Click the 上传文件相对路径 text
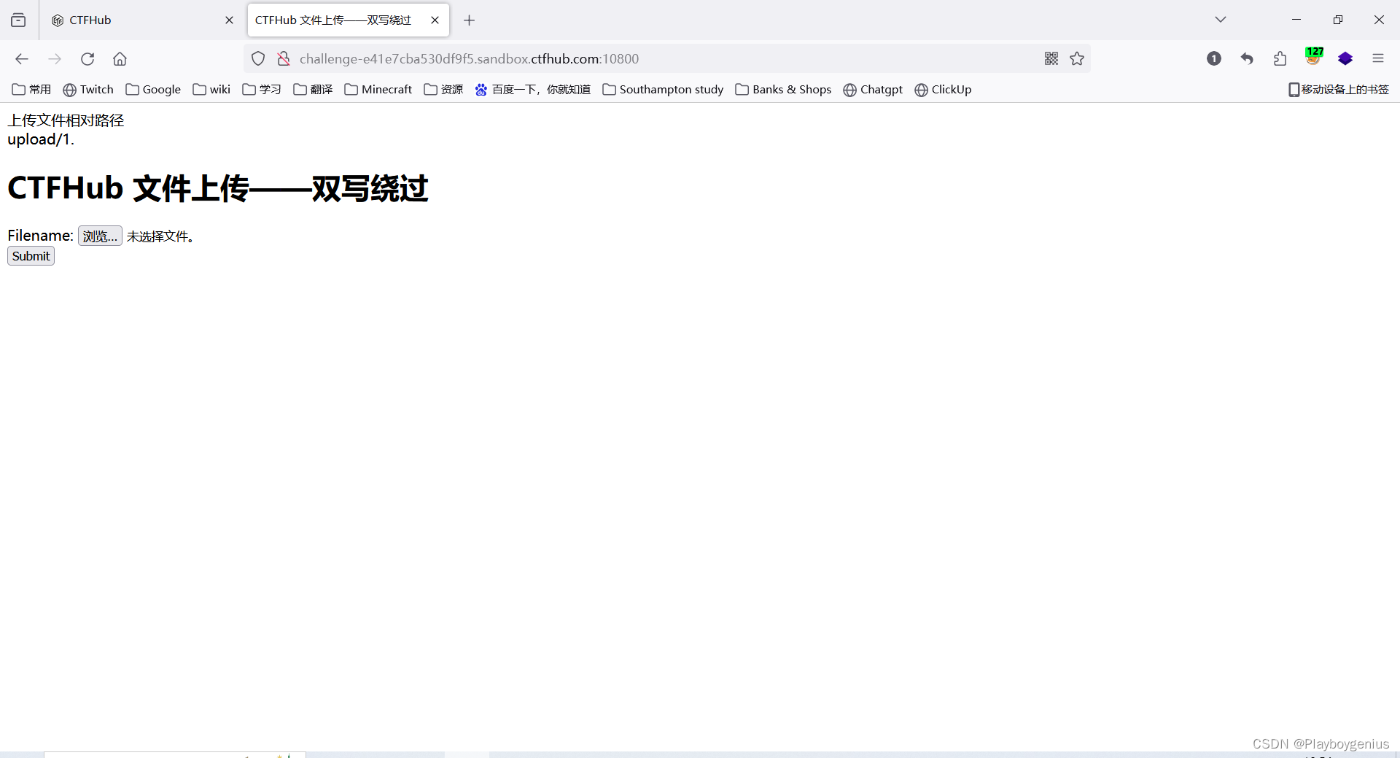The width and height of the screenshot is (1400, 758). tap(66, 120)
